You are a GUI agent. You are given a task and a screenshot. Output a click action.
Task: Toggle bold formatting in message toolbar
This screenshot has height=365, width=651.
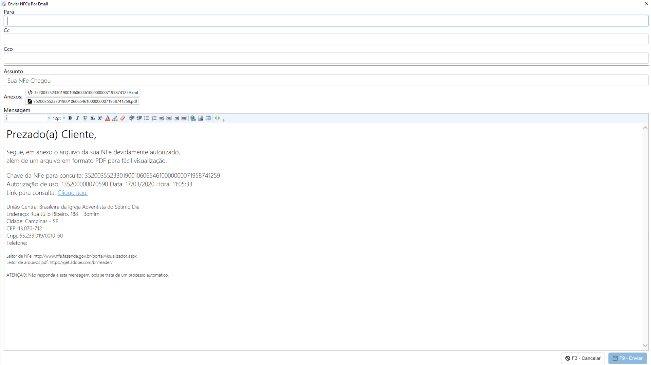(x=70, y=118)
